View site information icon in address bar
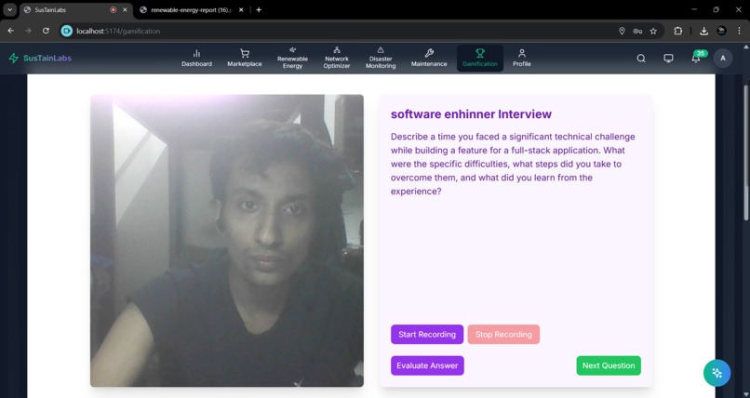 67,31
